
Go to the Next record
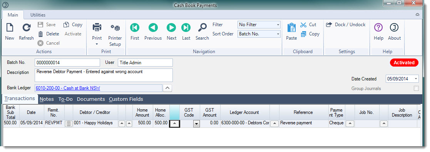171,32
